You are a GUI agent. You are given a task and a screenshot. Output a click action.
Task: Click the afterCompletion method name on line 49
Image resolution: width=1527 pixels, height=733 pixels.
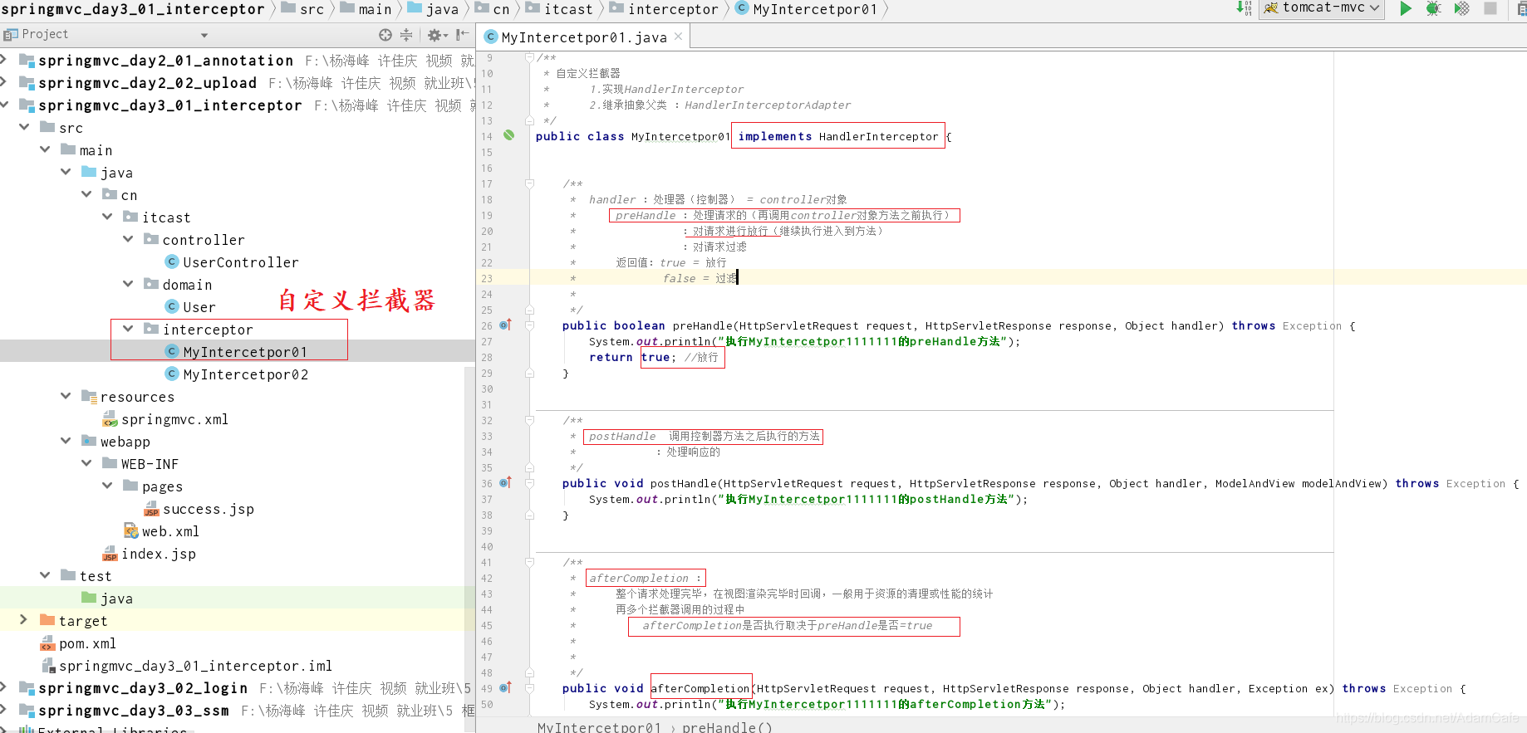(700, 688)
